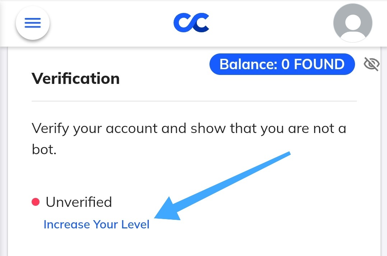Click the word "FOUND" in the balance pill
Viewport: 387px width, 256px height.
pyautogui.click(x=319, y=65)
